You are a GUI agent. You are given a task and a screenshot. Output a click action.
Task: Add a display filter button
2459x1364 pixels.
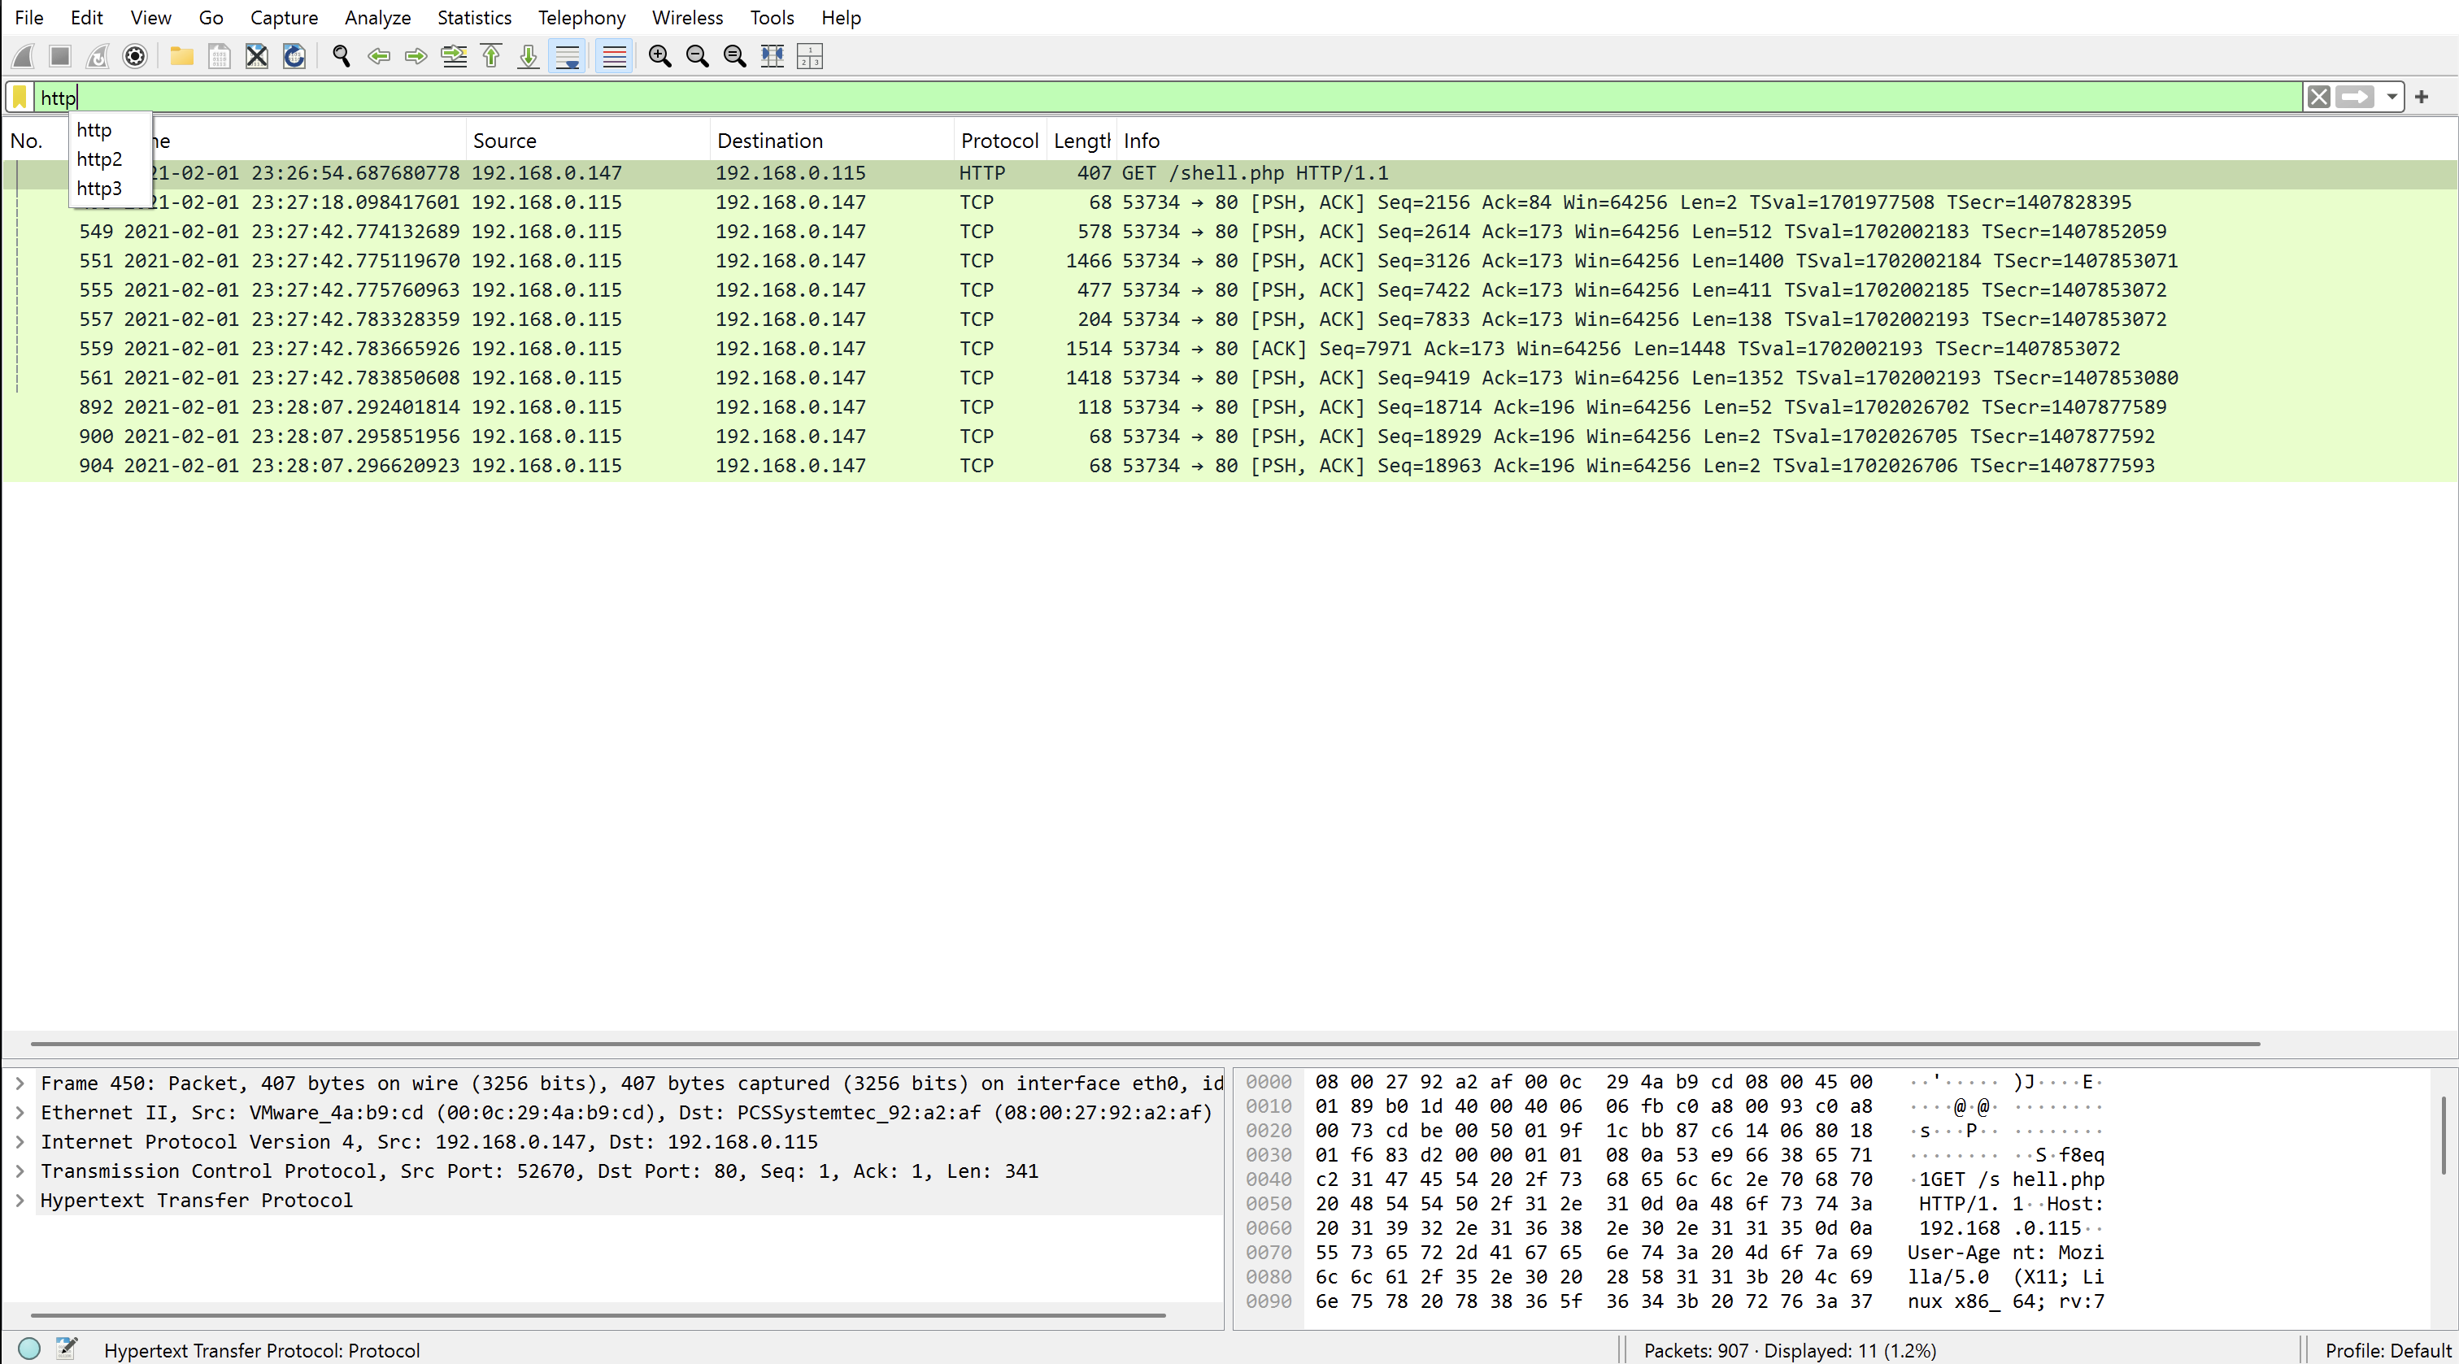pos(2422,97)
